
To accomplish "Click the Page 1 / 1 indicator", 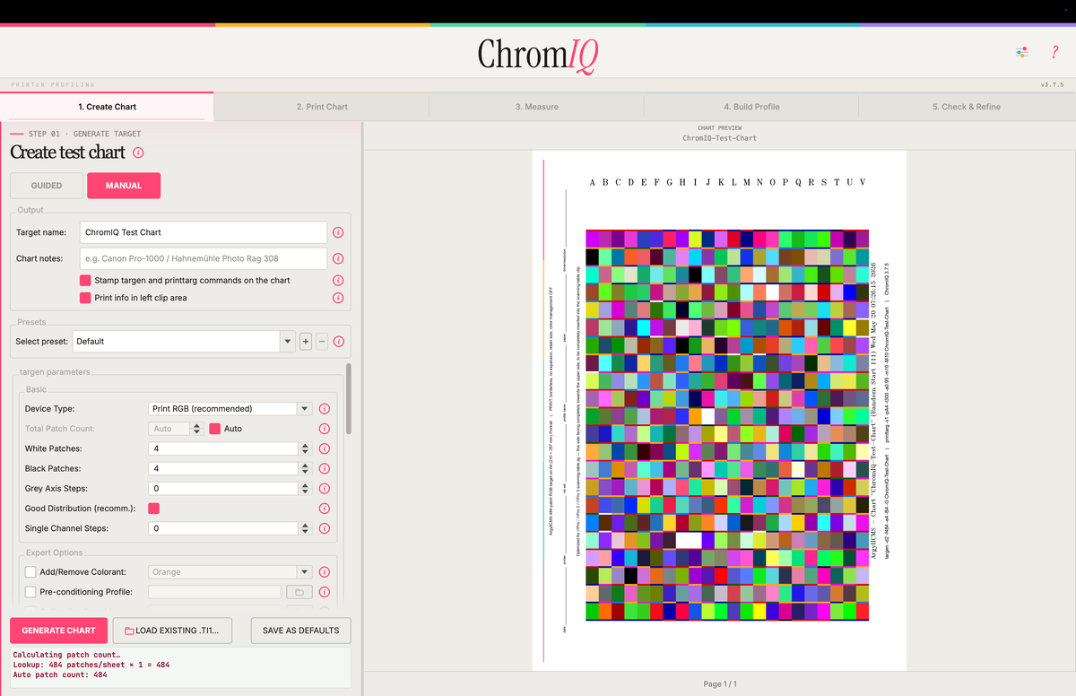I will point(720,684).
